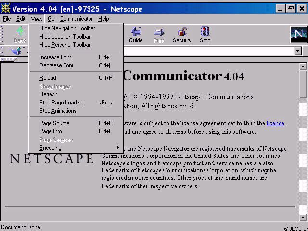The image size is (308, 231).
Task: Open the File menu
Action: pyautogui.click(x=7, y=19)
